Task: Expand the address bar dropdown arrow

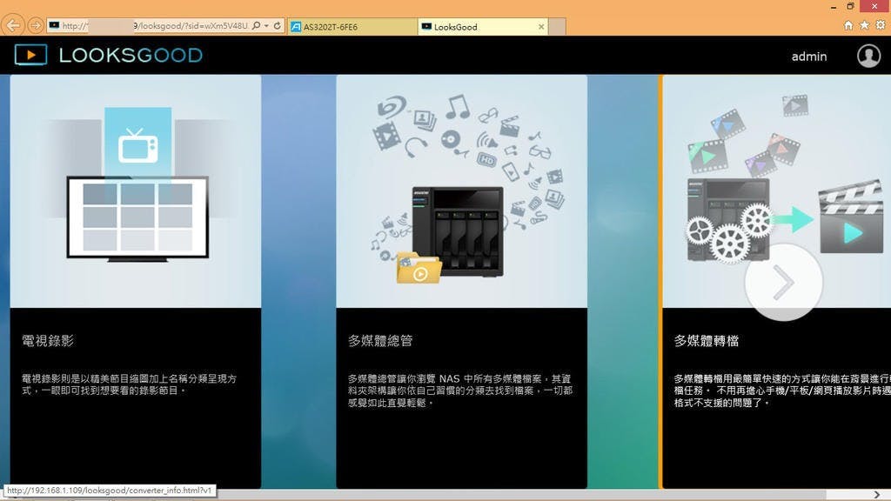Action: tap(267, 26)
